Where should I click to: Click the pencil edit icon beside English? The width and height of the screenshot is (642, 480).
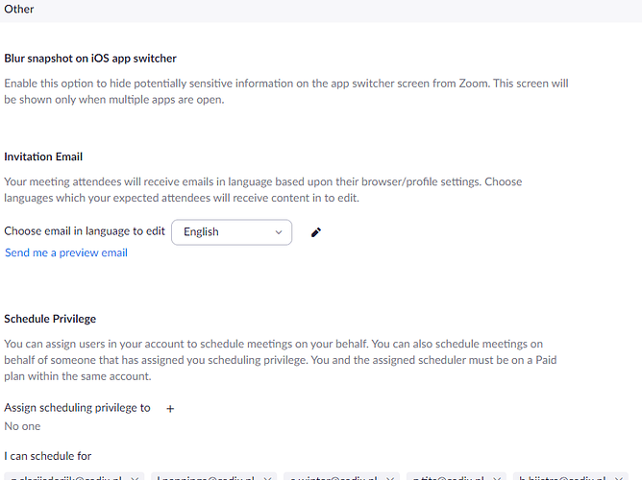316,232
